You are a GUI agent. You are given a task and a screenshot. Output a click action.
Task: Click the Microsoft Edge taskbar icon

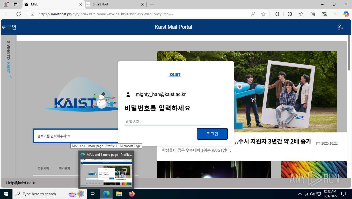106,194
